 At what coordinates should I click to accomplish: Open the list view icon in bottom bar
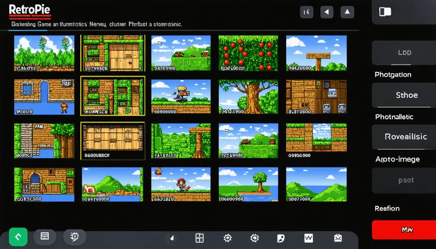[45, 236]
